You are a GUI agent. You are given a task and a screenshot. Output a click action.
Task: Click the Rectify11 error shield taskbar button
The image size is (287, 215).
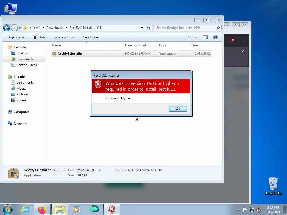(112, 209)
